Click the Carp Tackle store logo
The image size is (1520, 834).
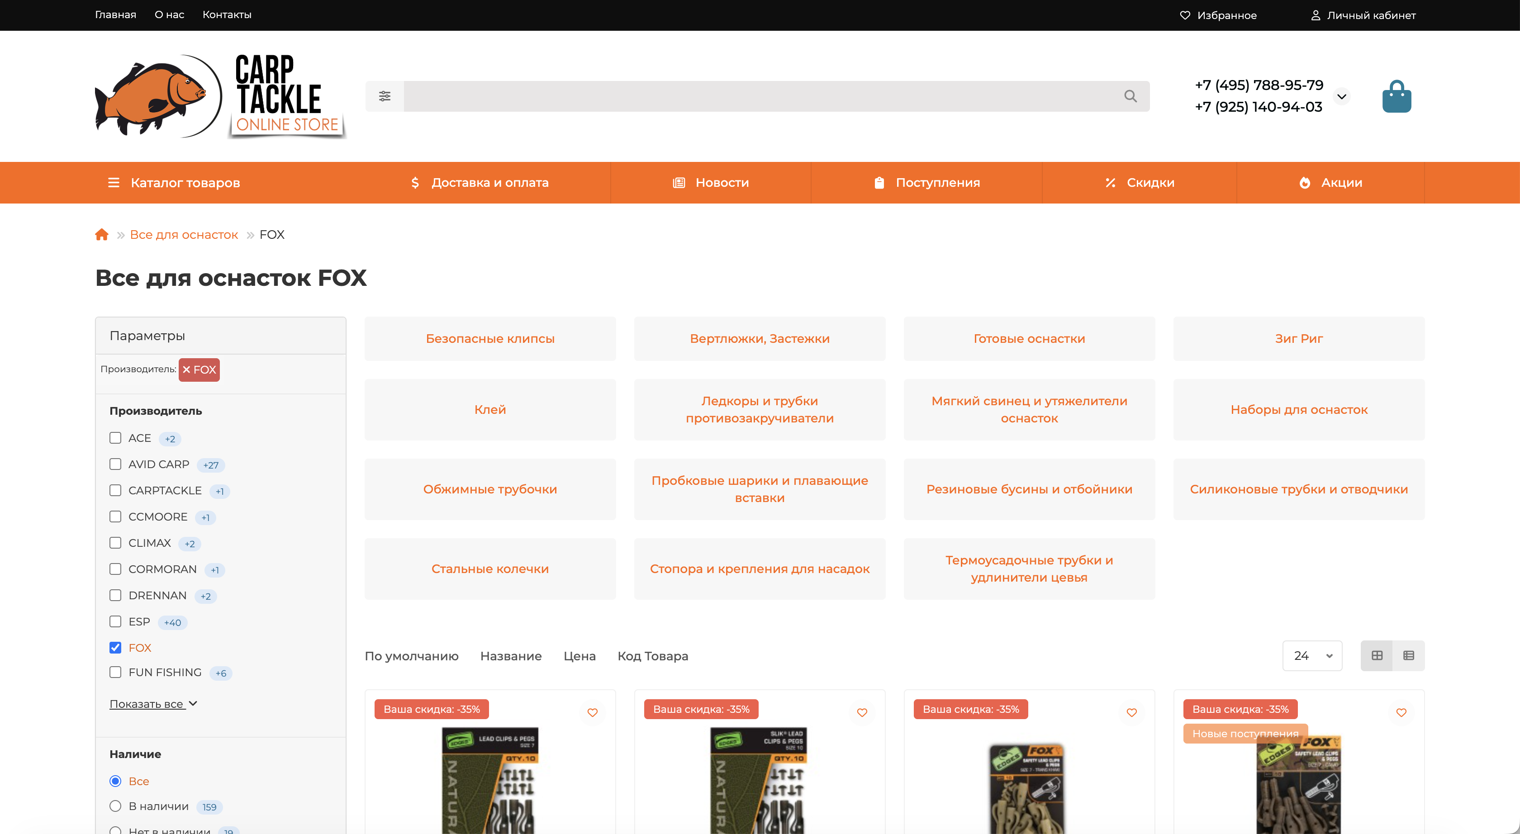219,96
